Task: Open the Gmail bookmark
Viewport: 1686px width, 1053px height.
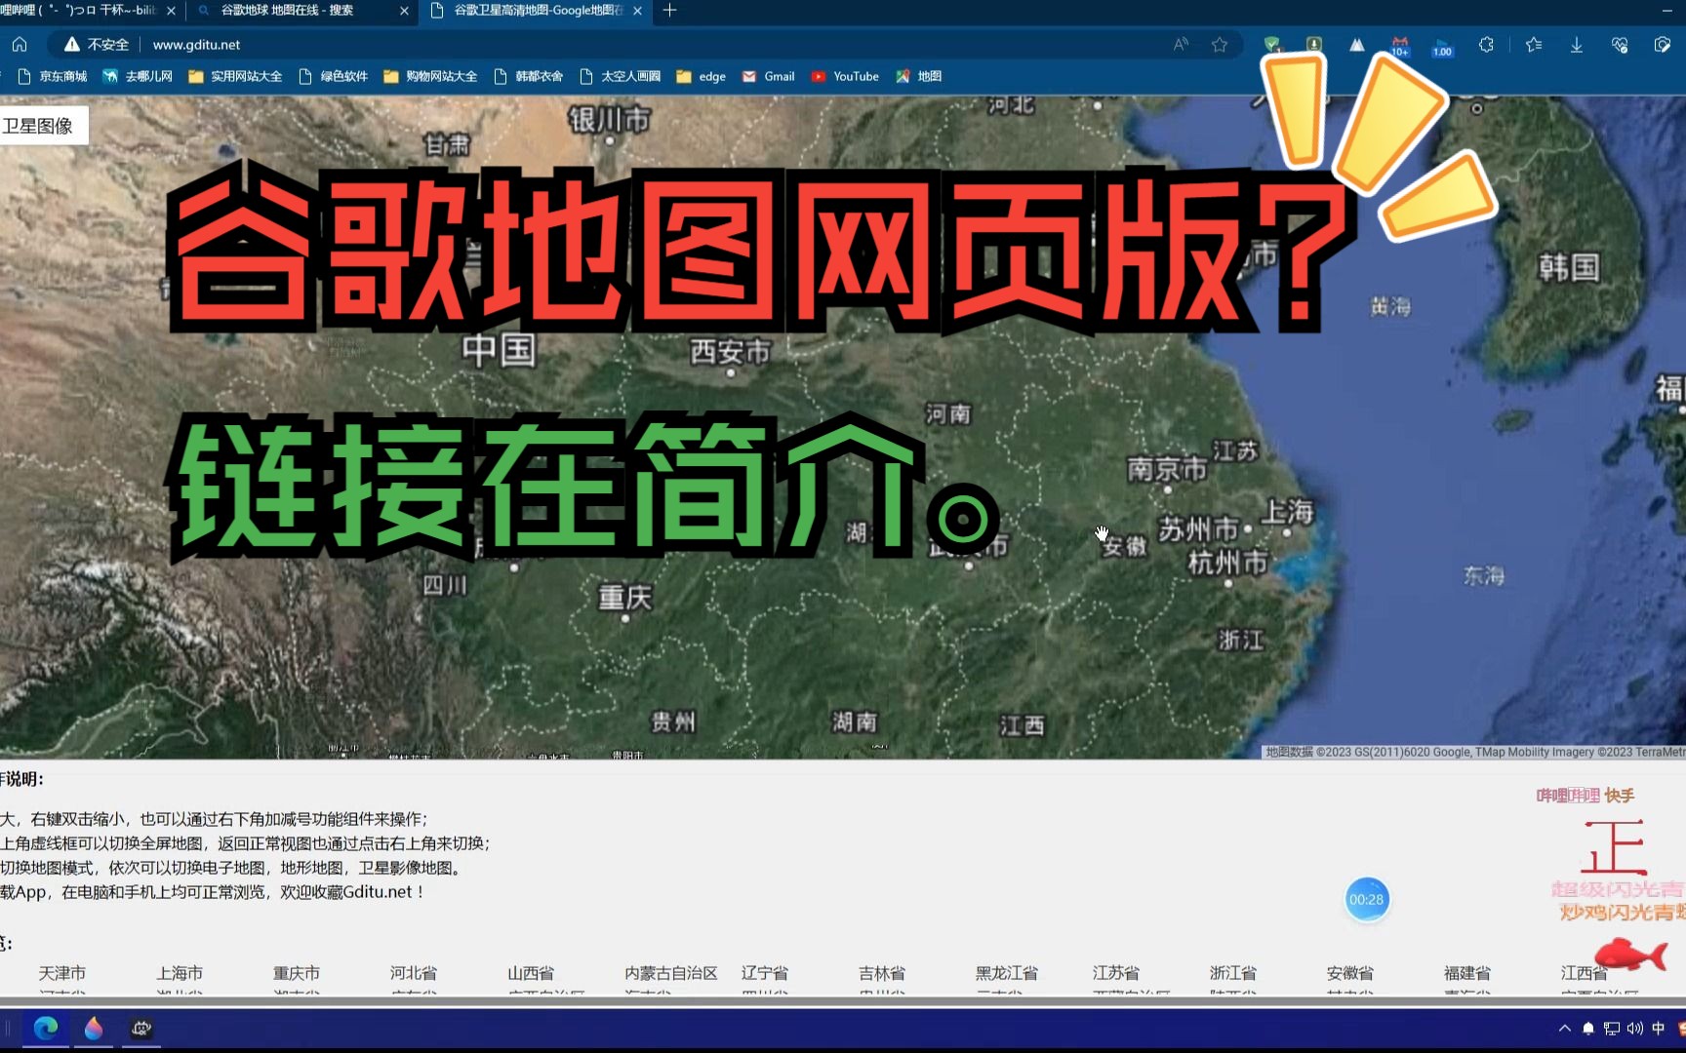Action: (768, 76)
